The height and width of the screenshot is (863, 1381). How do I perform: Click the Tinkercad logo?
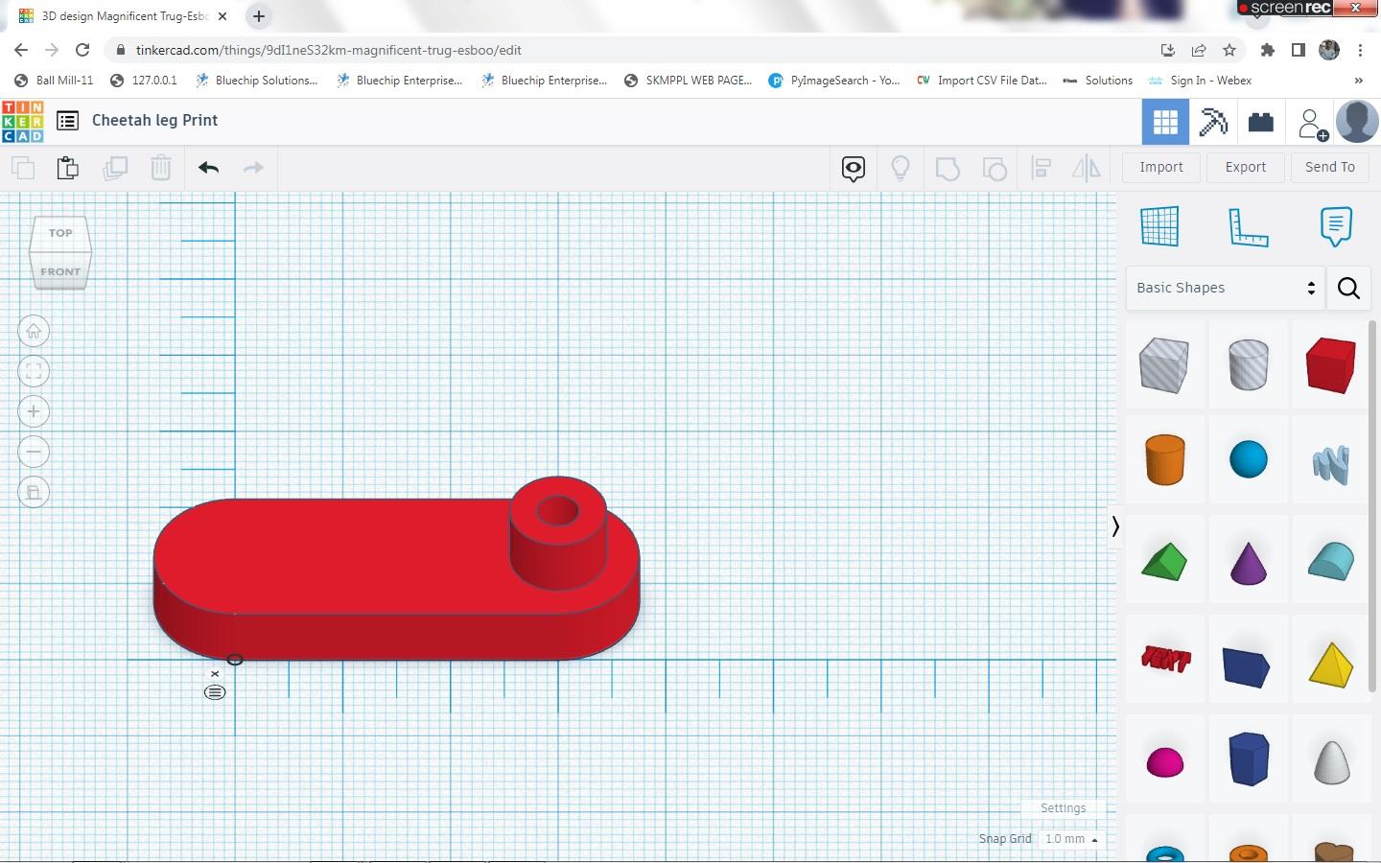(22, 121)
